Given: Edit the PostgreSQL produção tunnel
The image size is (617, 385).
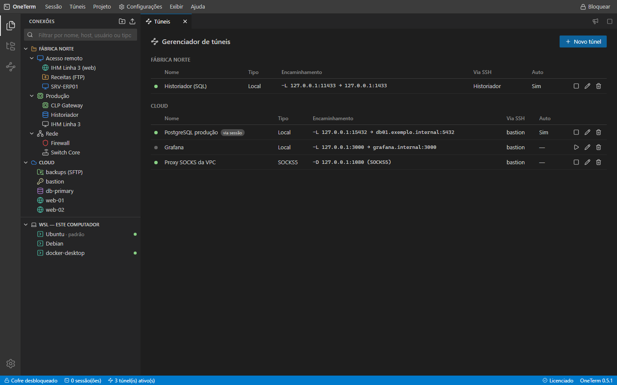Looking at the screenshot, I should click(587, 132).
